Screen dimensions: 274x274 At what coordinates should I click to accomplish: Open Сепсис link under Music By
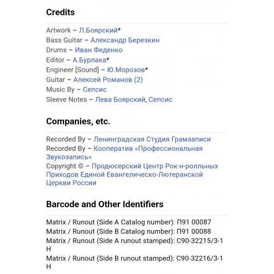pyautogui.click(x=95, y=89)
